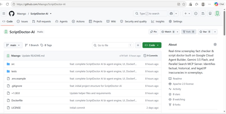Switch to the Actions tab
The image size is (226, 114).
78,21
